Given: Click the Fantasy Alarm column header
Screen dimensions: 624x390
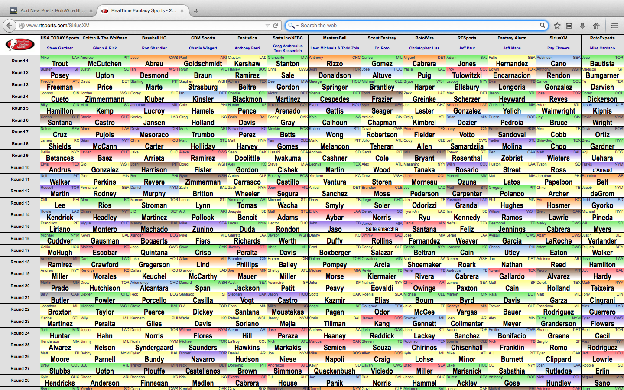Looking at the screenshot, I should pyautogui.click(x=512, y=38).
